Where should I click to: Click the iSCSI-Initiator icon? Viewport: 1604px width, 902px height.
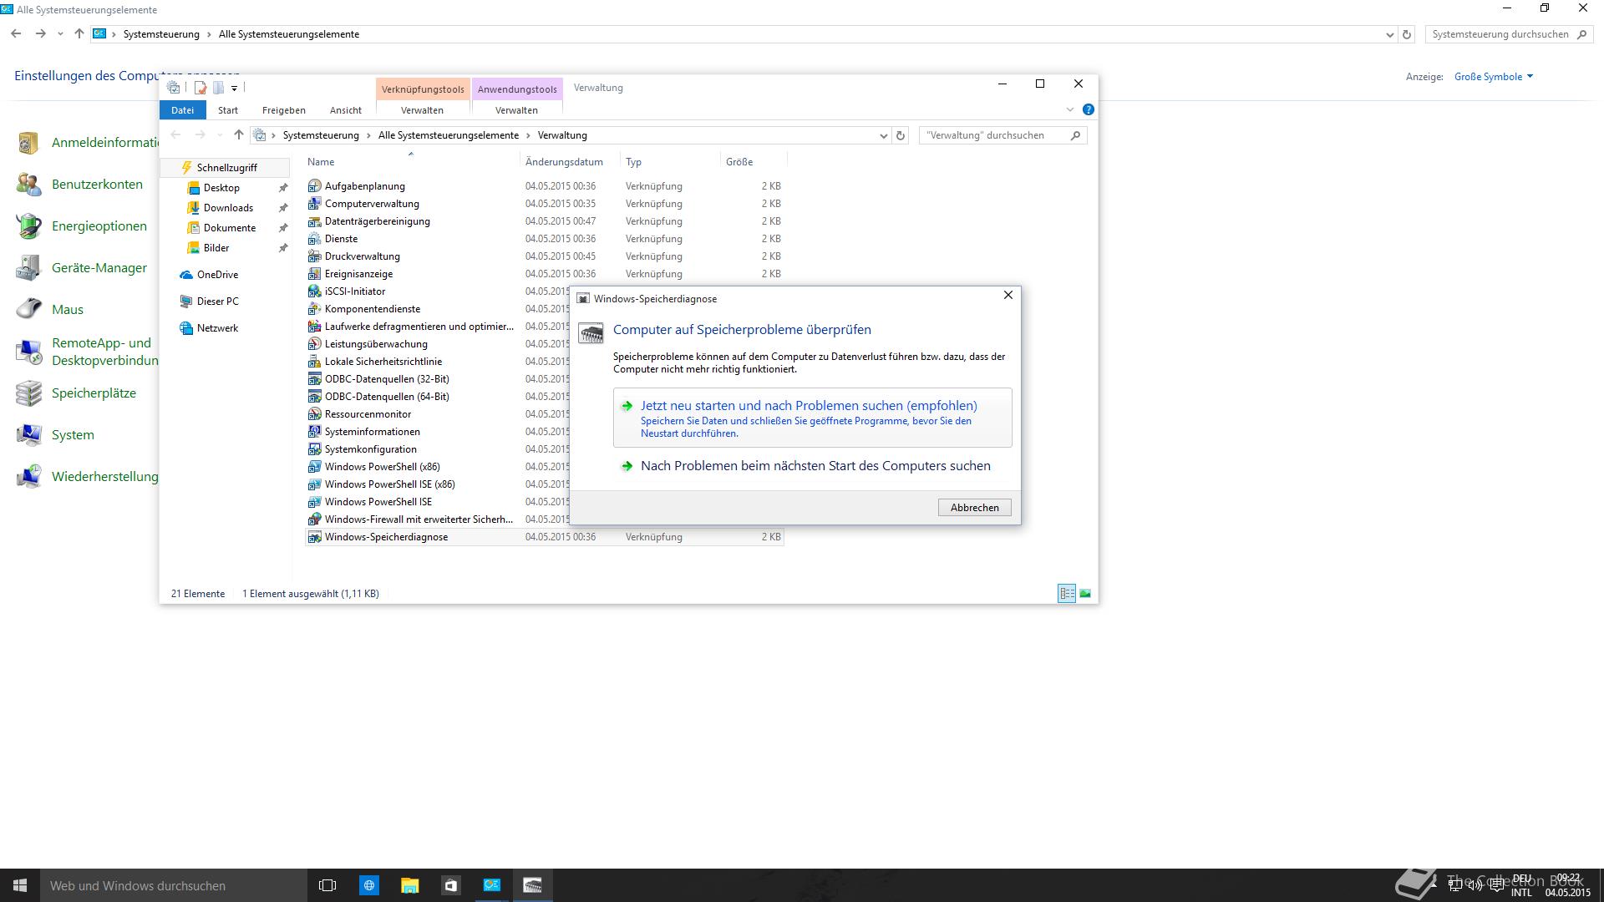coord(314,291)
